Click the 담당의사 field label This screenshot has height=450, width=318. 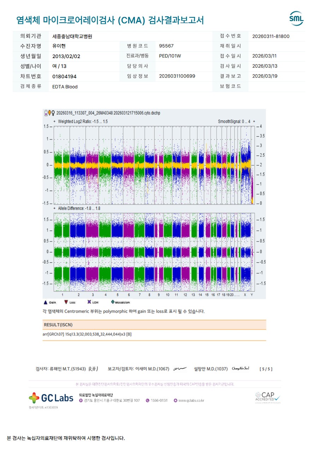137,66
